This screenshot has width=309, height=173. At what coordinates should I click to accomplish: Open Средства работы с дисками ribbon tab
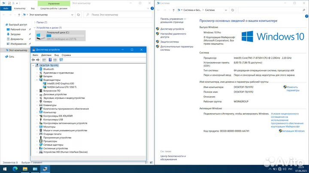point(54,9)
